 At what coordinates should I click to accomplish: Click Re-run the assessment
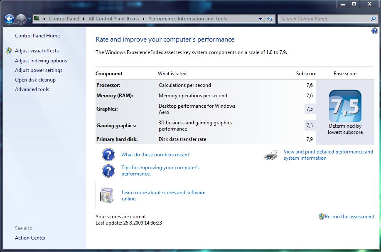click(349, 216)
